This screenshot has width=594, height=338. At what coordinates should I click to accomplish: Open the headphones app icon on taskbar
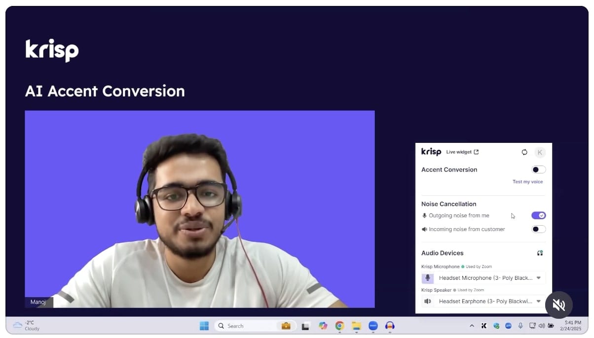click(x=390, y=326)
